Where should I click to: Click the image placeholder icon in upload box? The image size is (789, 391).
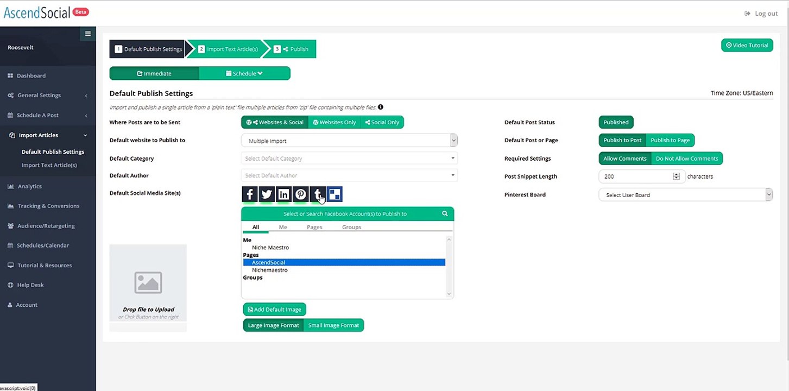click(x=148, y=282)
